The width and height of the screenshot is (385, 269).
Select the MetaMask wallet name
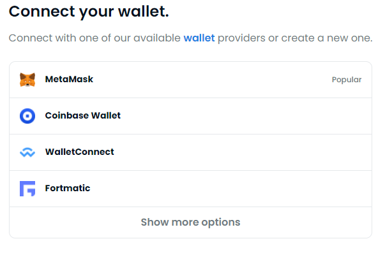[69, 79]
